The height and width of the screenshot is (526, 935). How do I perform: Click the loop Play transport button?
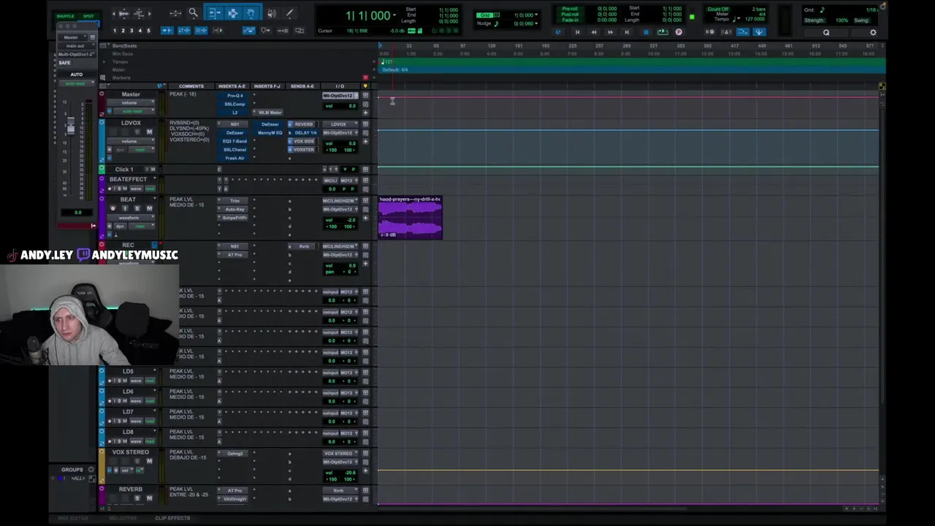663,32
